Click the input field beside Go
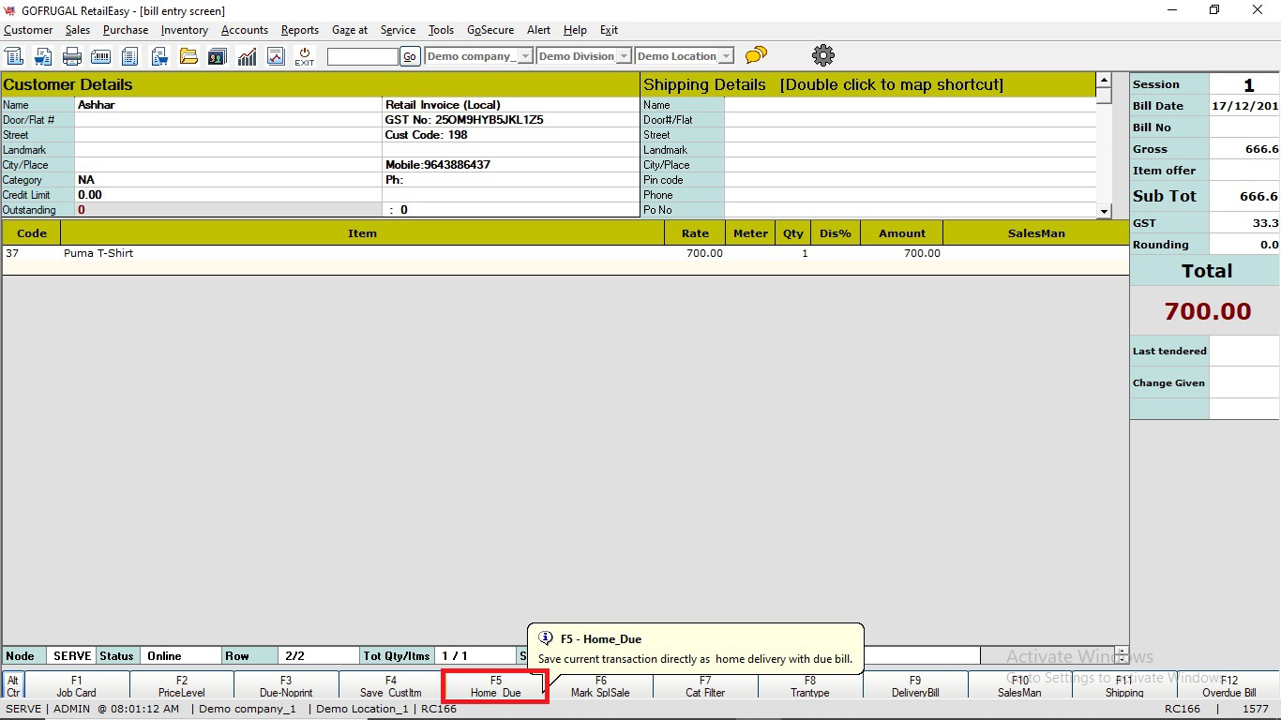Screen dimensions: 1281x720 362,56
